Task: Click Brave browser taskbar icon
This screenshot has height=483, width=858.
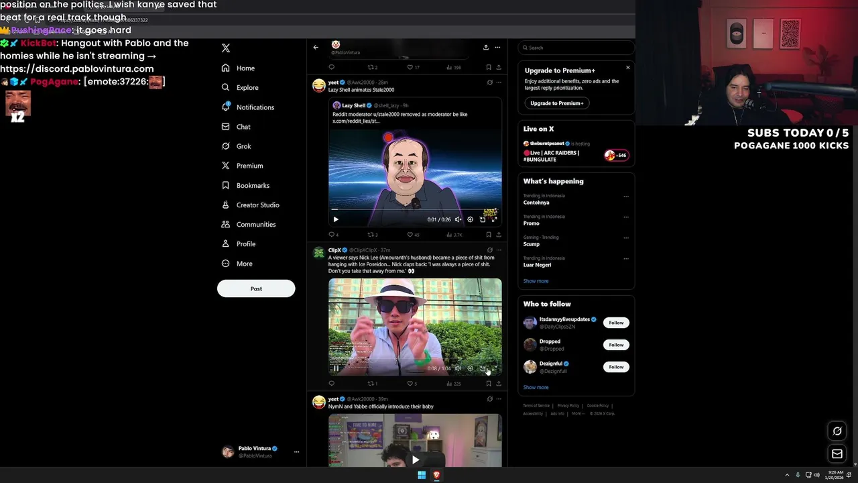Action: click(436, 475)
